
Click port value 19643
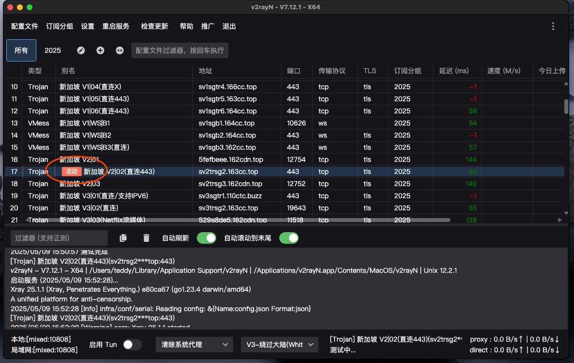tap(297, 208)
